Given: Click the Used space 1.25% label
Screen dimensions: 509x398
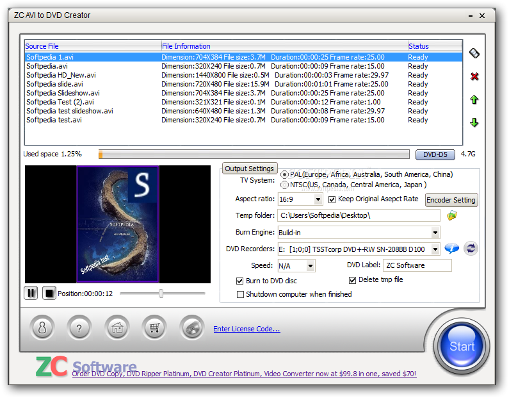Looking at the screenshot, I should point(53,154).
